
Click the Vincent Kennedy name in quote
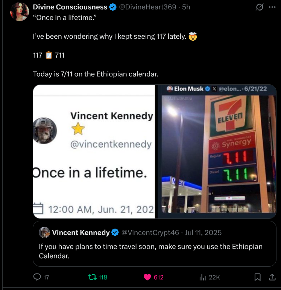coord(81,232)
